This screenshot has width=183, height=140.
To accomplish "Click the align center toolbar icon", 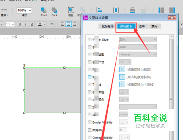I will 116,10.
